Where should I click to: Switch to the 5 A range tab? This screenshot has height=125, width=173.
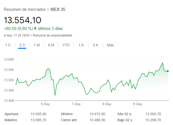(95, 45)
